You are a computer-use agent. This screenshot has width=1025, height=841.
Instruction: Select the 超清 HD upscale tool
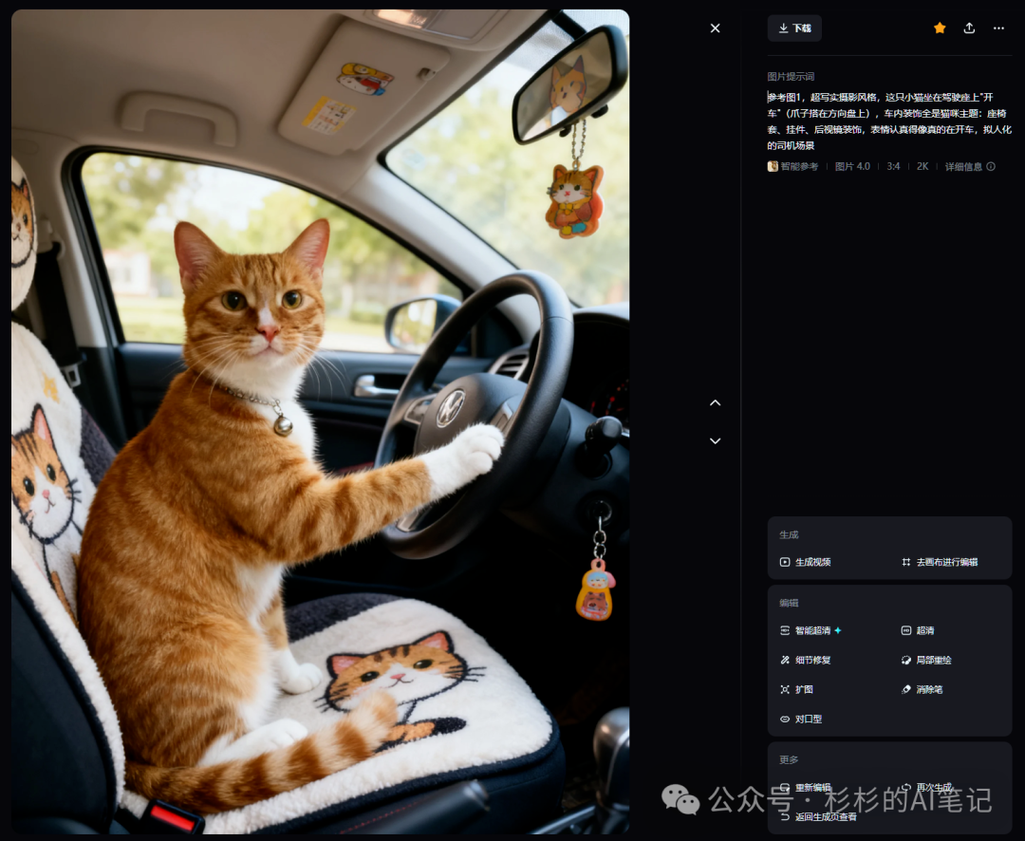point(918,630)
